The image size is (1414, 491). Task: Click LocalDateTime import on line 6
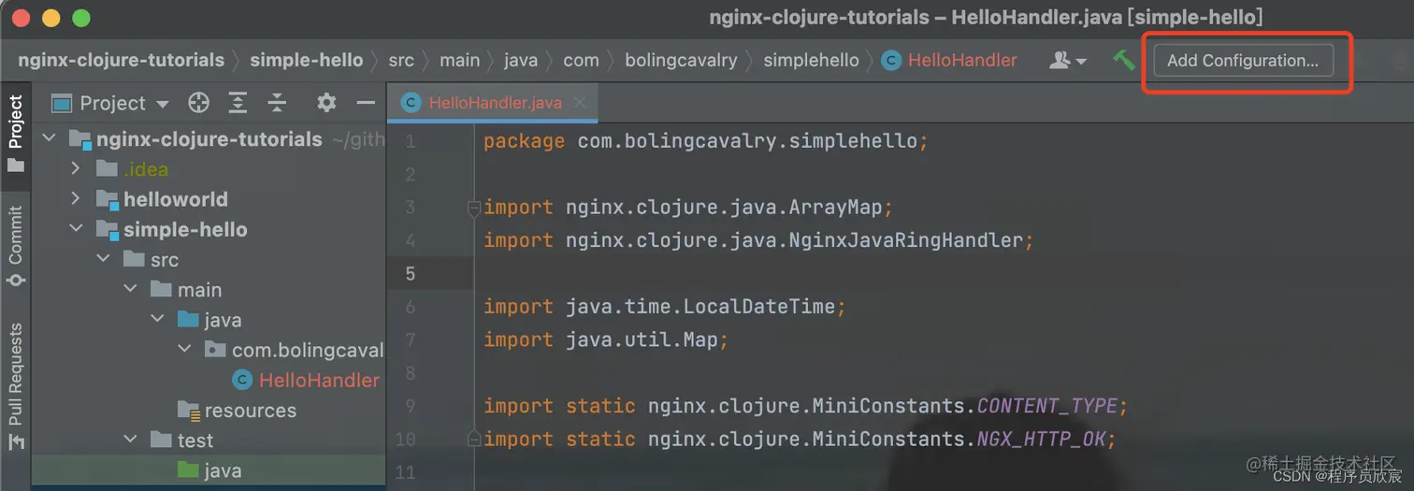coord(757,307)
